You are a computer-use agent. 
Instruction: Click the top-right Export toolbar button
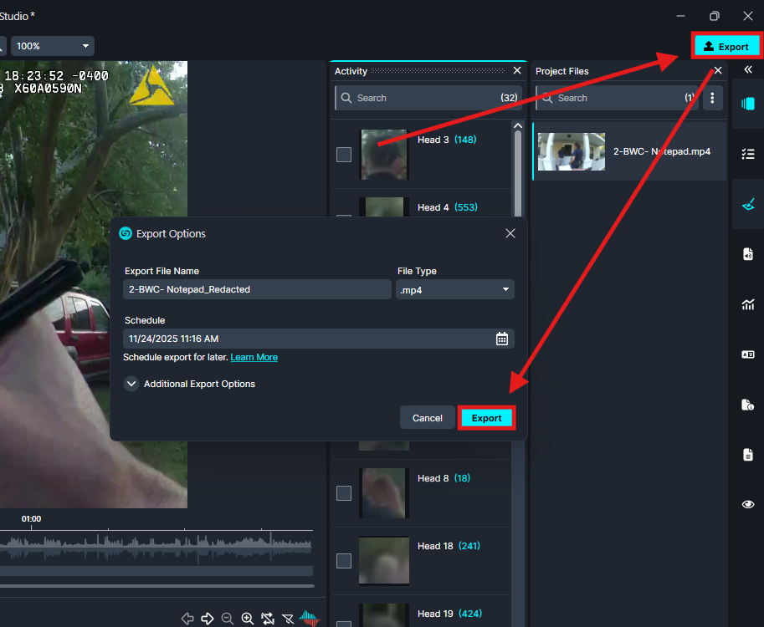pyautogui.click(x=726, y=46)
